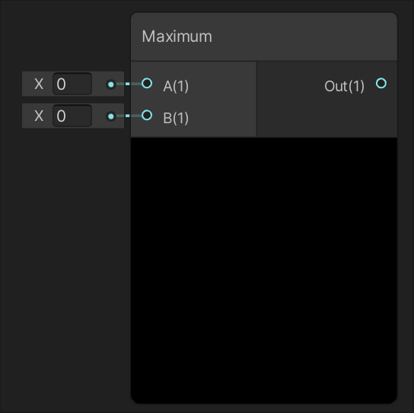
Task: Click the dot connector beside input A's X field
Action: click(111, 84)
